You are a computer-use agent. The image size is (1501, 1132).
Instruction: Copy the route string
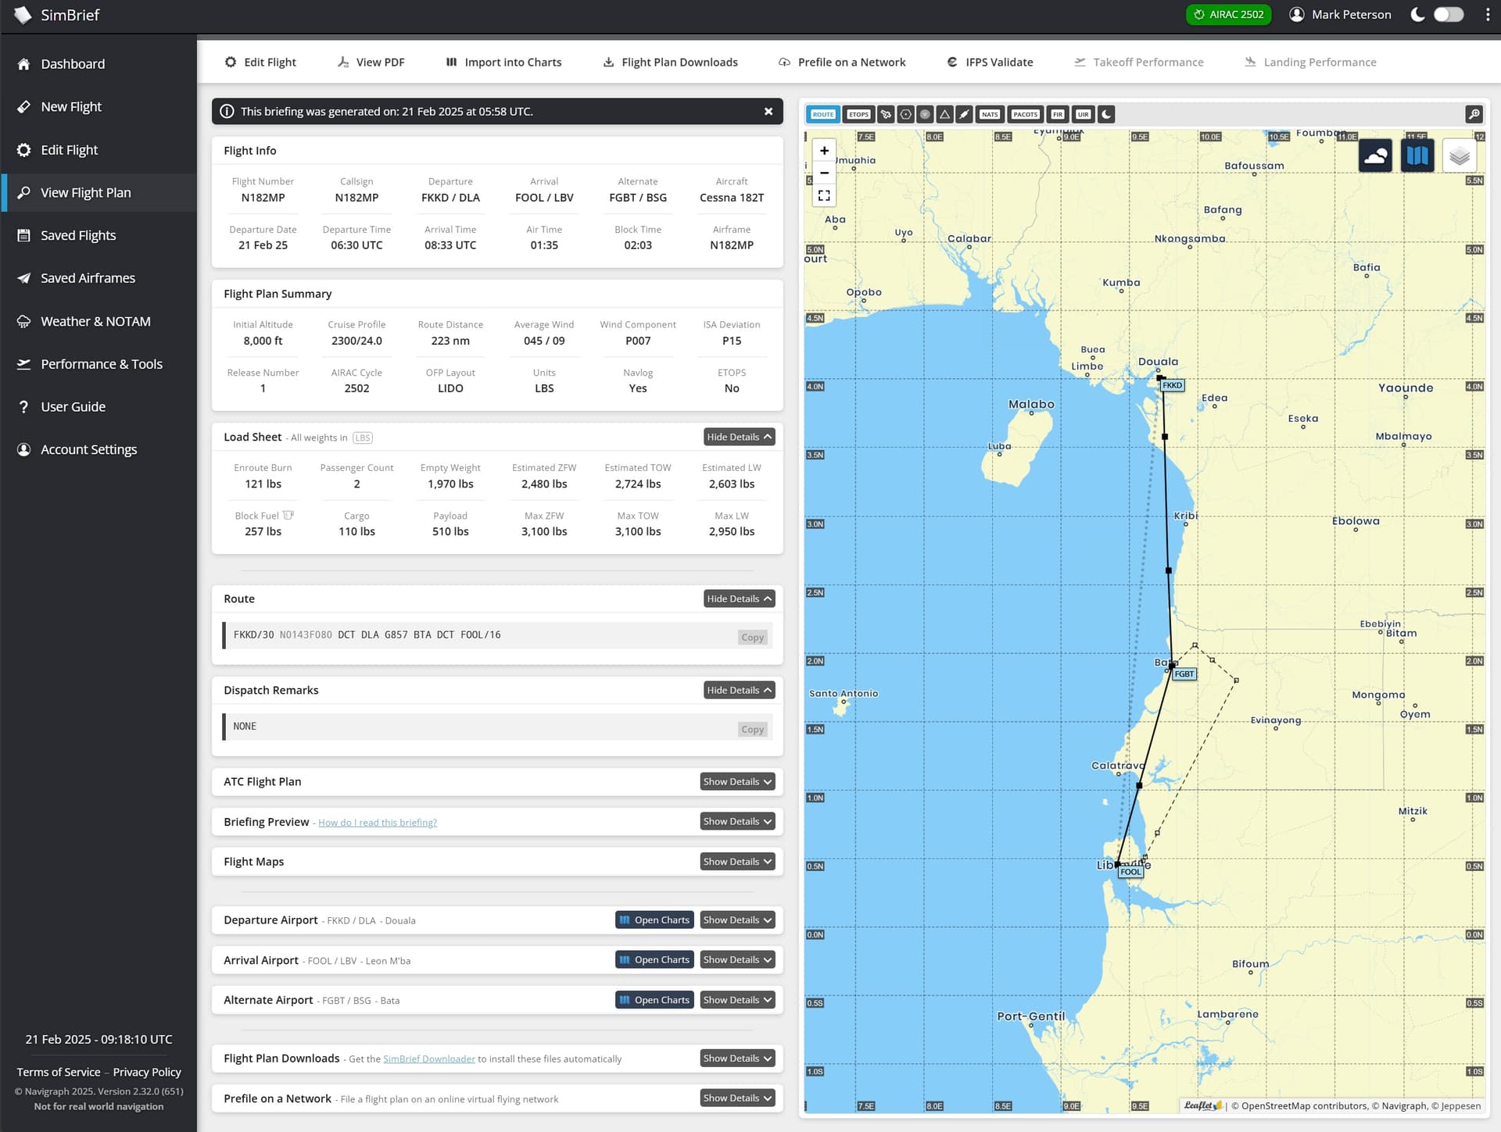coord(752,637)
